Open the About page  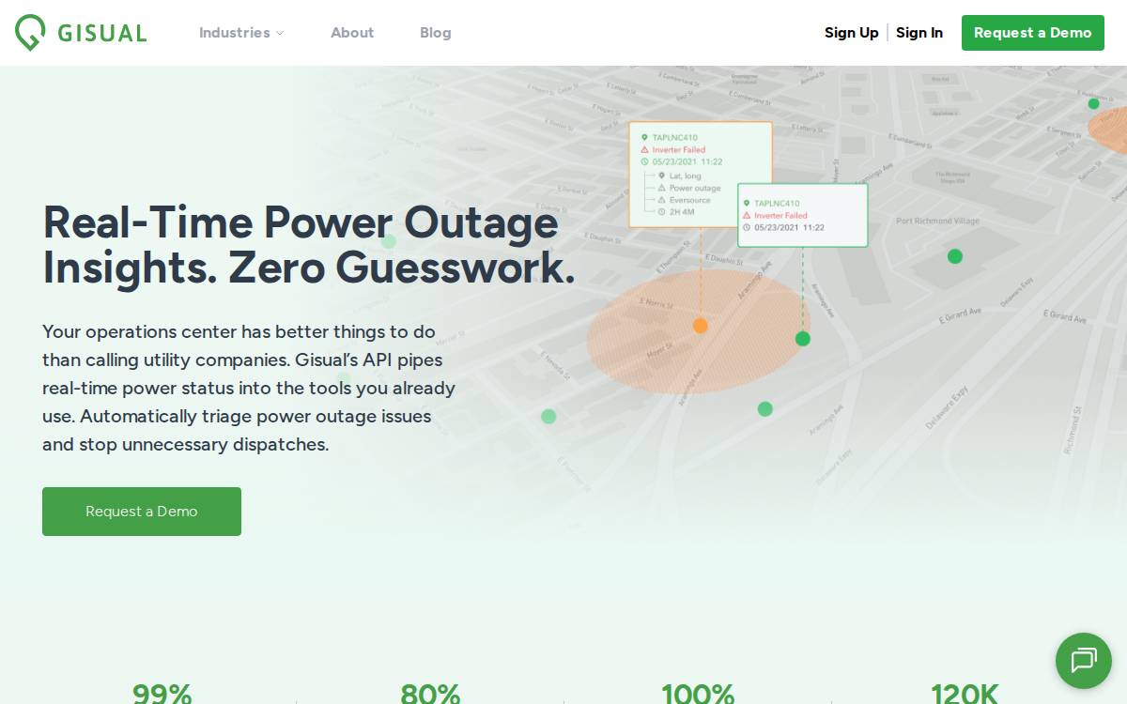352,33
